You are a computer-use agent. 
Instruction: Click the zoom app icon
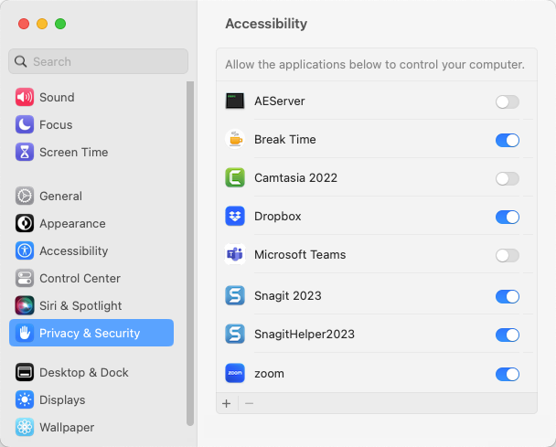[235, 373]
